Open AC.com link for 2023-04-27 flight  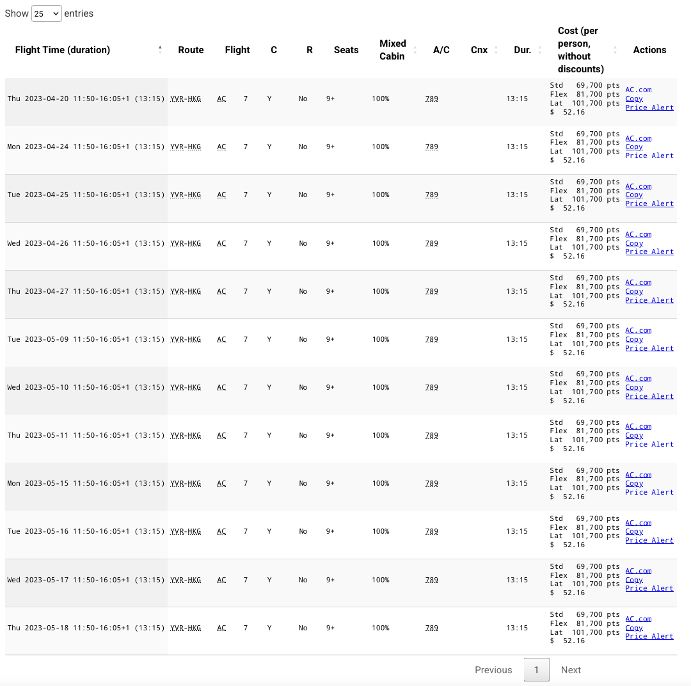638,282
